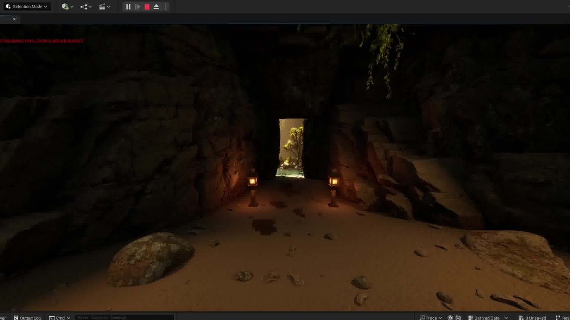Advance a single frame
This screenshot has height=320, width=570.
(138, 7)
